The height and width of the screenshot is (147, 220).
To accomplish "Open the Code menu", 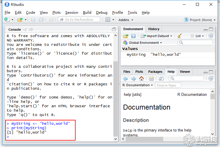I will coord(30,13).
